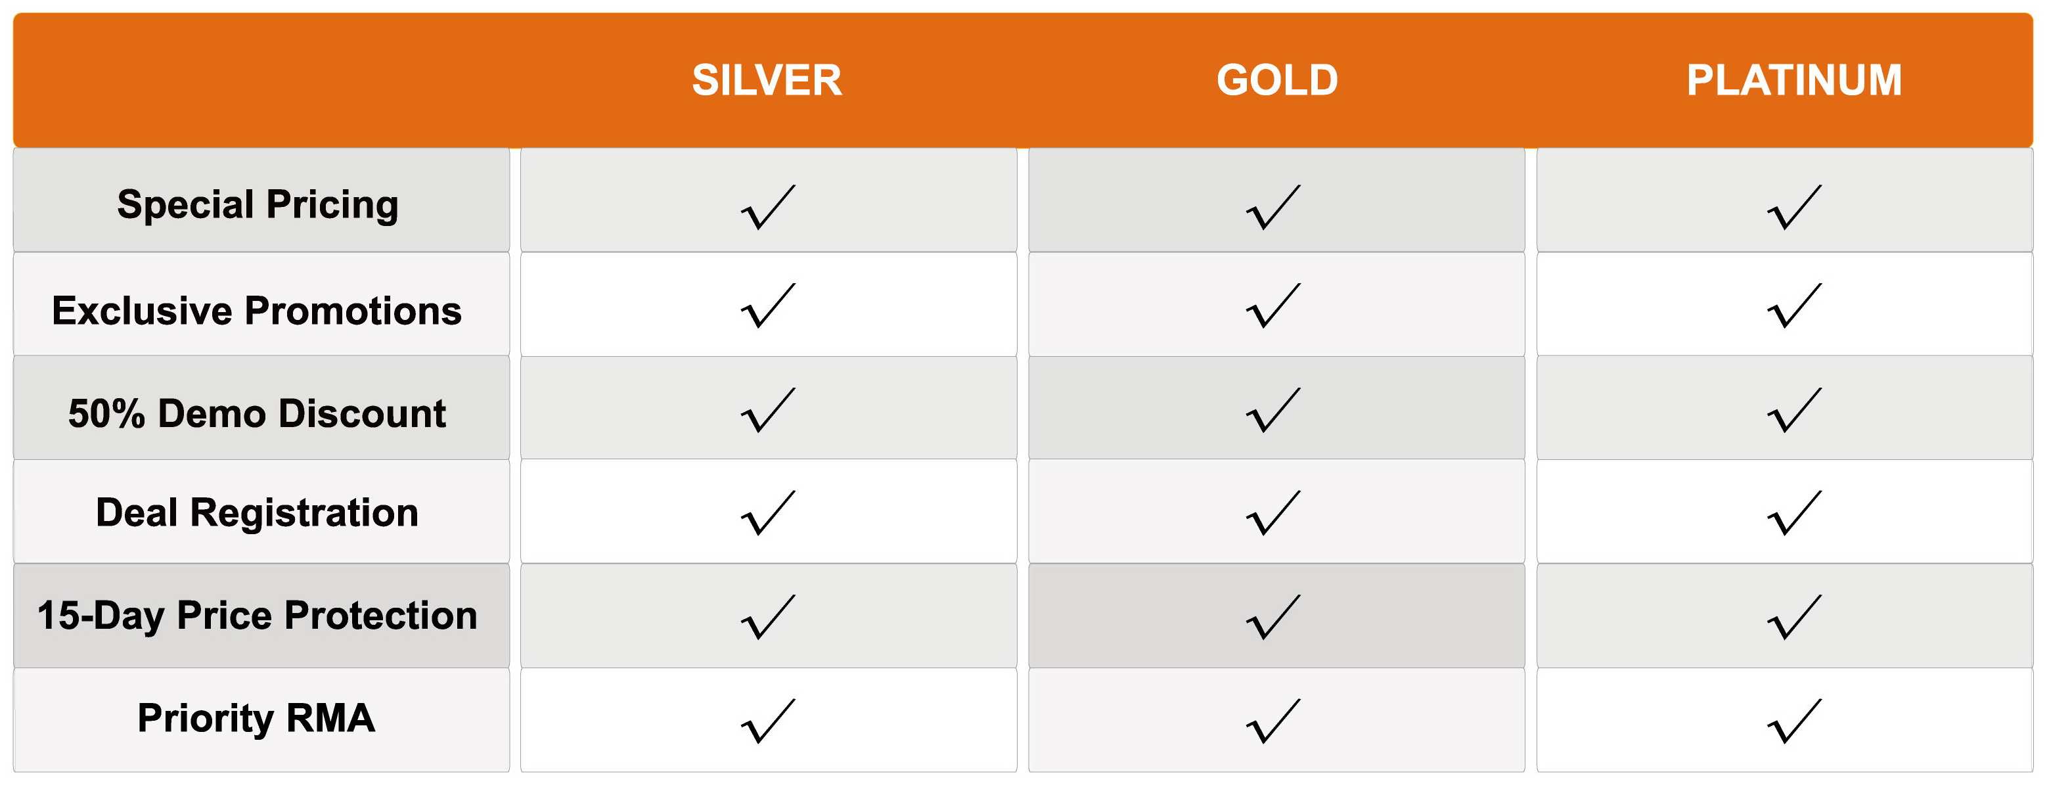This screenshot has width=2049, height=795.
Task: Select Gold checkmark for 50% Demo Discount
Action: [x=1273, y=410]
